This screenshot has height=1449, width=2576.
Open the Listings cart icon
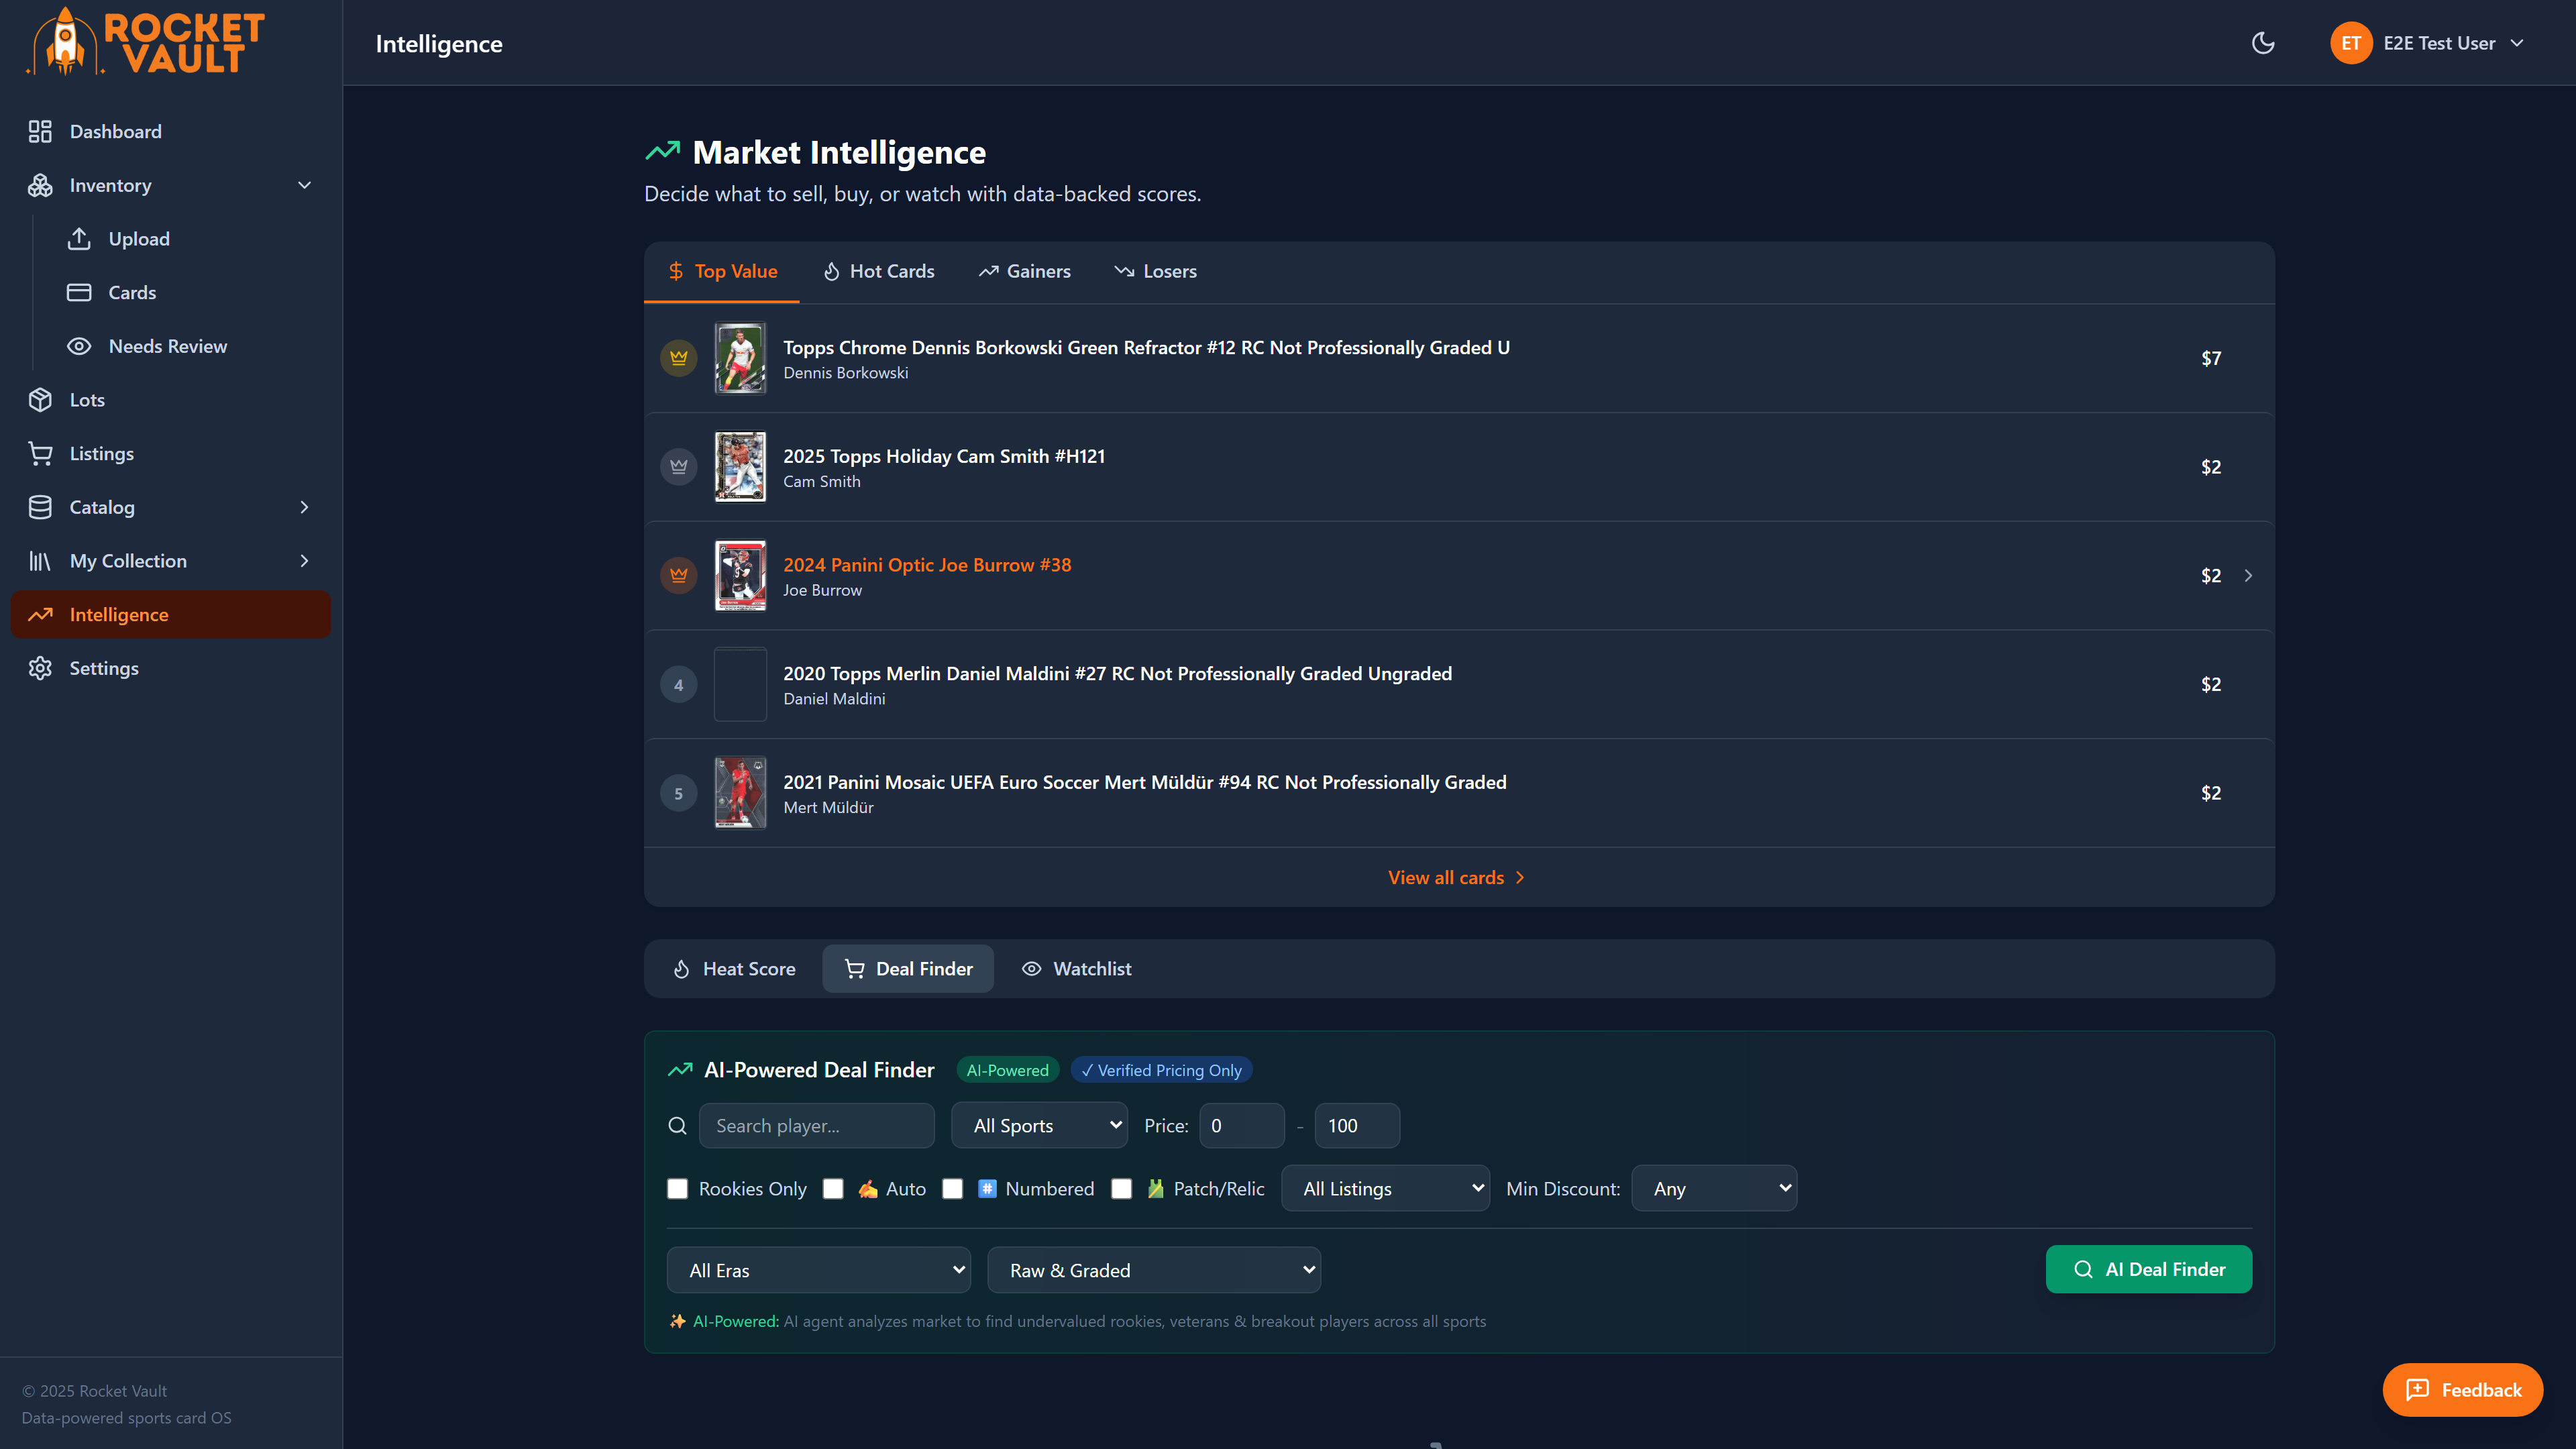[40, 453]
